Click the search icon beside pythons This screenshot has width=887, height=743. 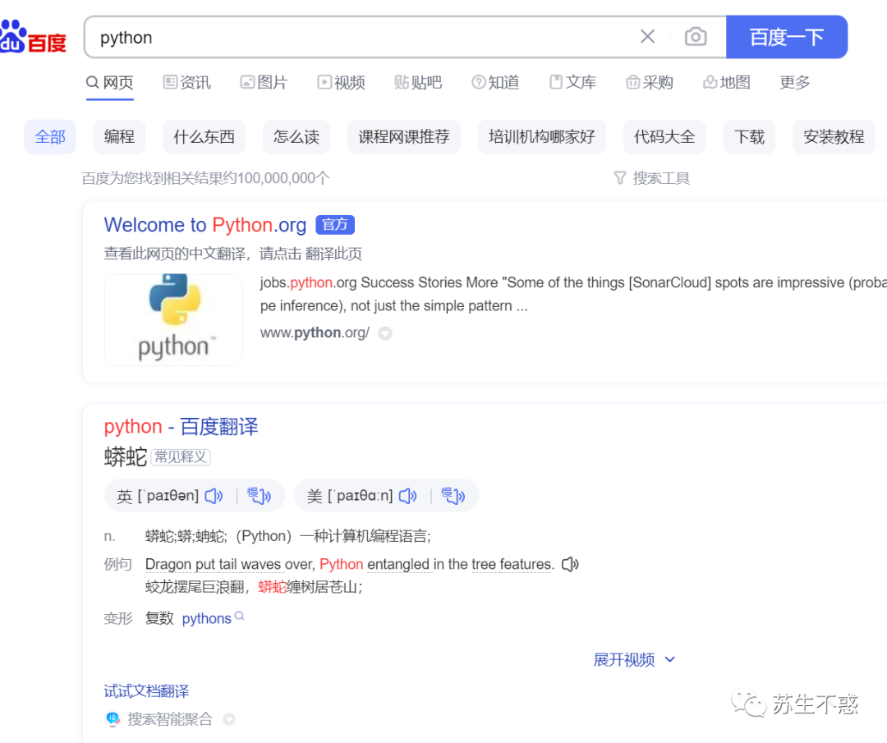pyautogui.click(x=239, y=616)
